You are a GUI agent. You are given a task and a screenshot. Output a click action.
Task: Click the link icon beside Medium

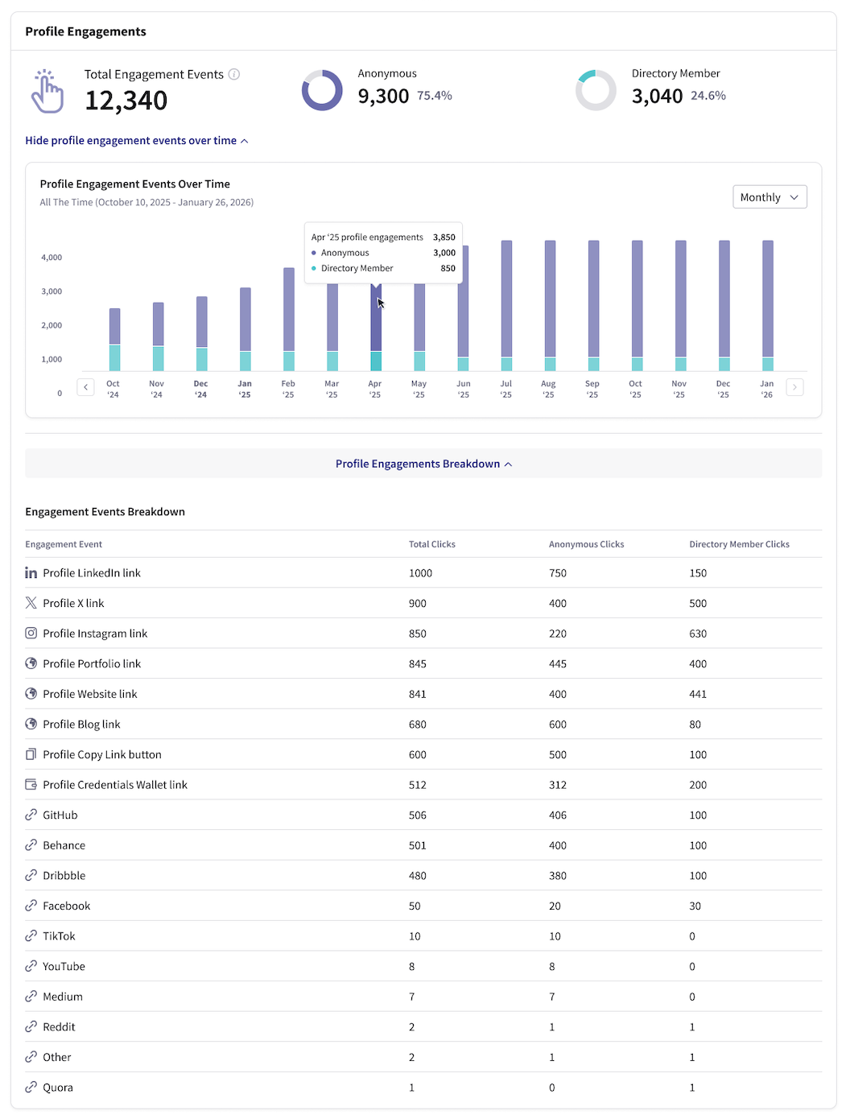31,997
